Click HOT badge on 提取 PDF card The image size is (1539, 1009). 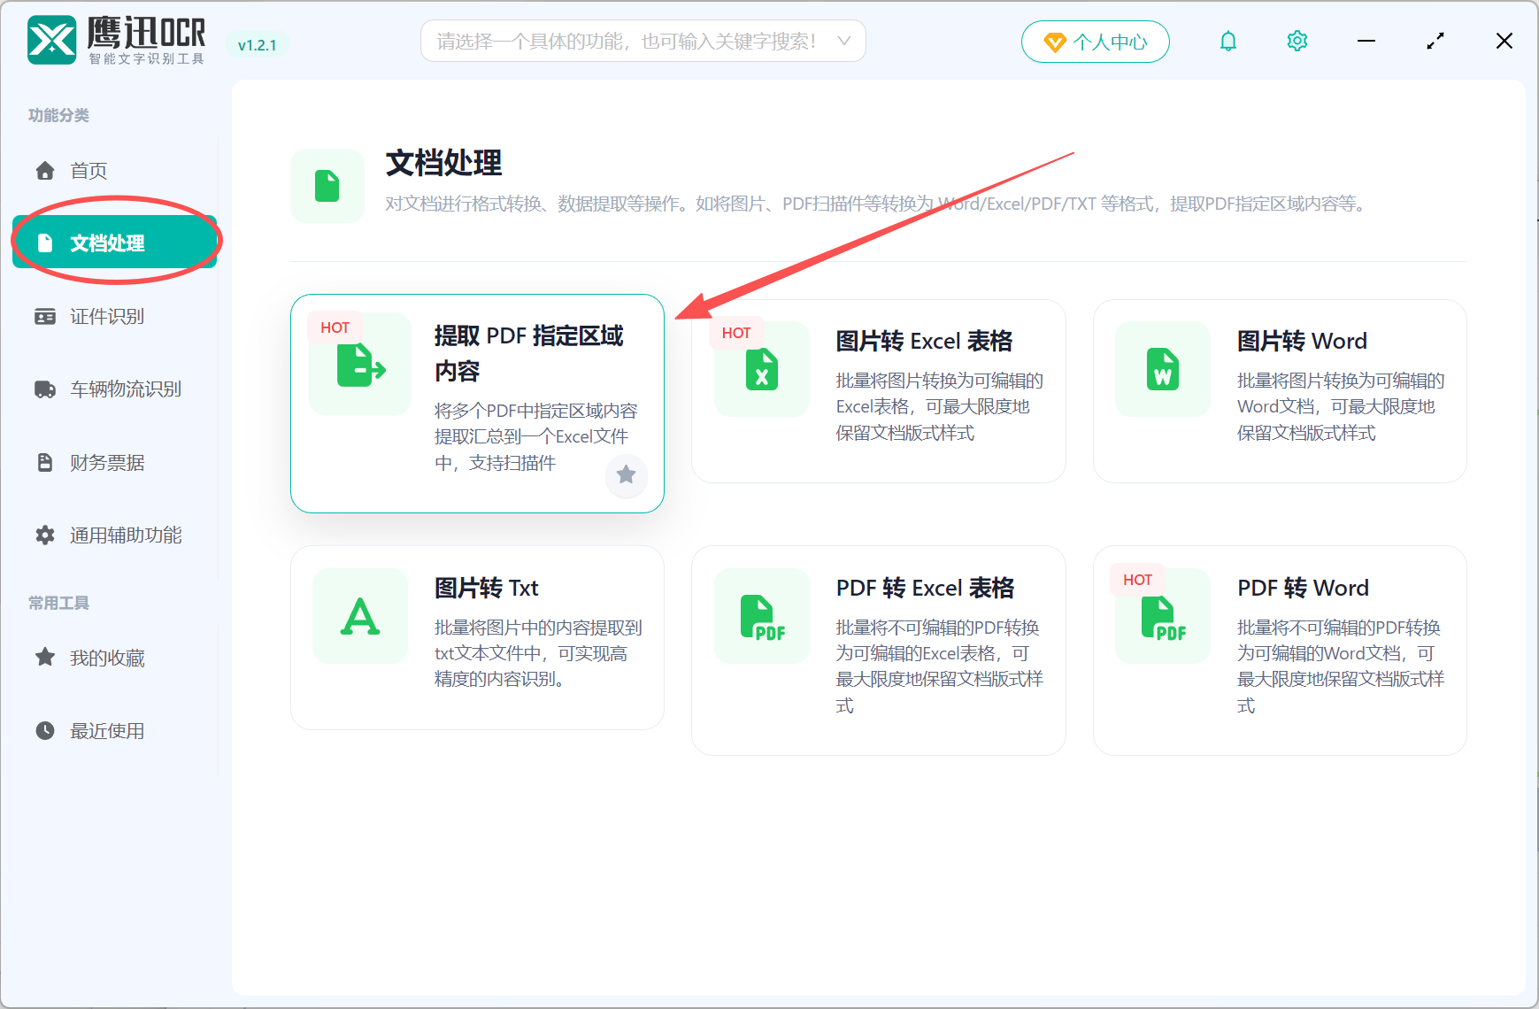pyautogui.click(x=335, y=328)
